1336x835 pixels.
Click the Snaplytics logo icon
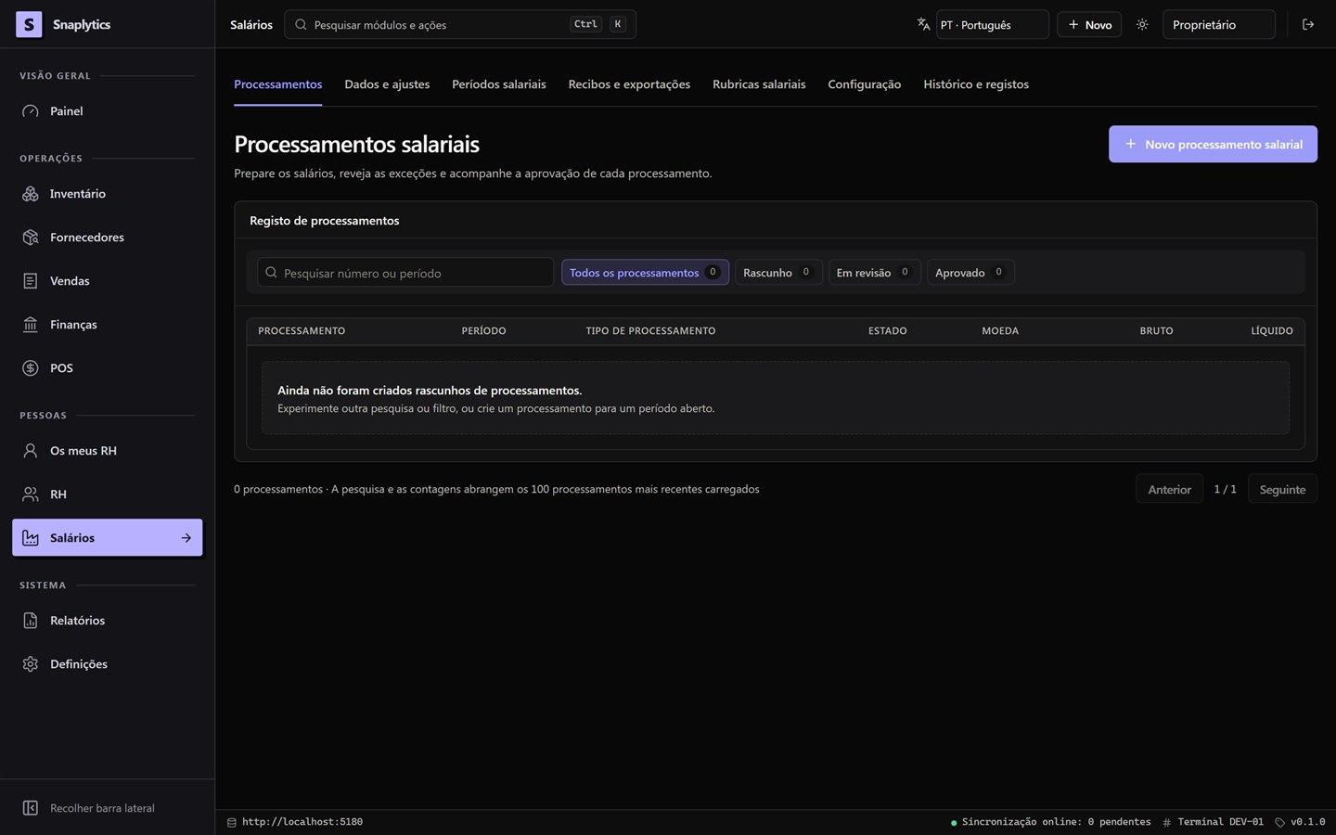(29, 24)
